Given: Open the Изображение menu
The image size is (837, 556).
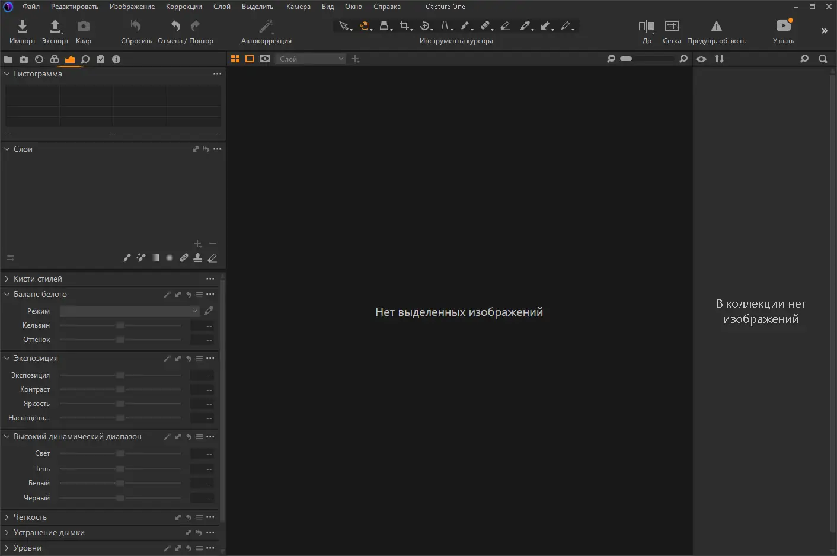Looking at the screenshot, I should (x=132, y=7).
